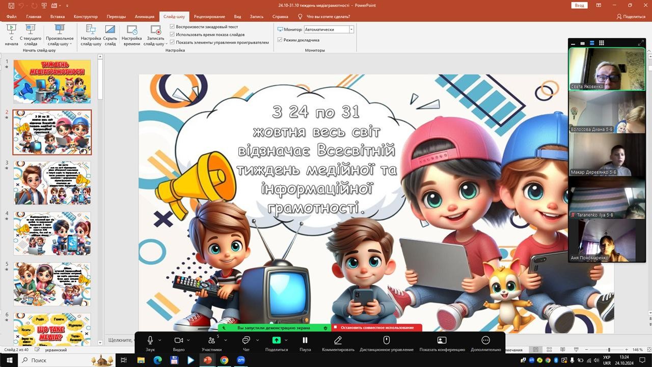Screen dimensions: 652x367
Task: Toggle Использовать время показа слайдов checkbox
Action: [172, 34]
